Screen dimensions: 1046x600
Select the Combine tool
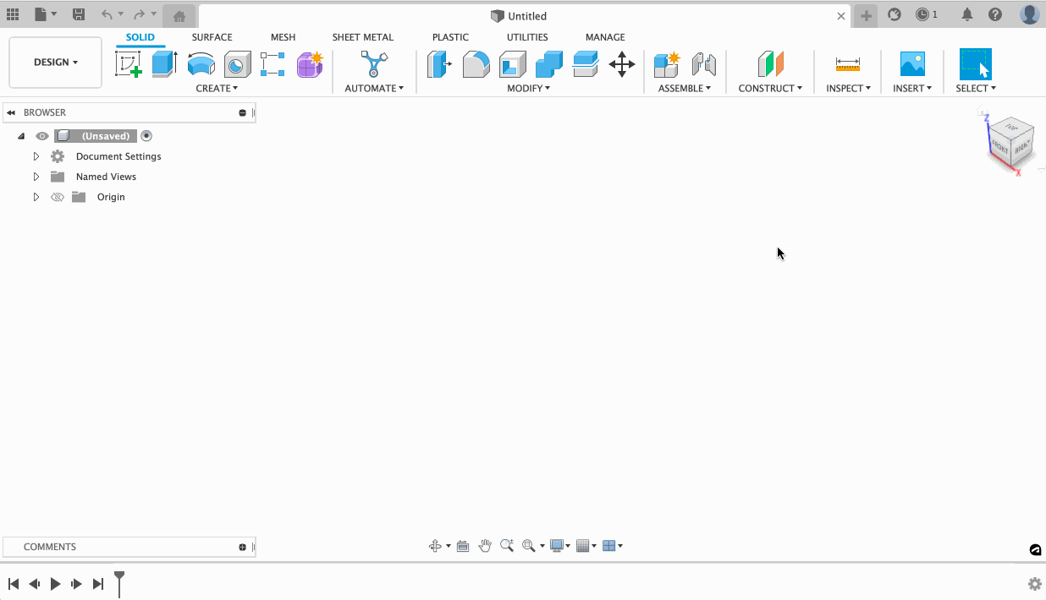(x=548, y=64)
